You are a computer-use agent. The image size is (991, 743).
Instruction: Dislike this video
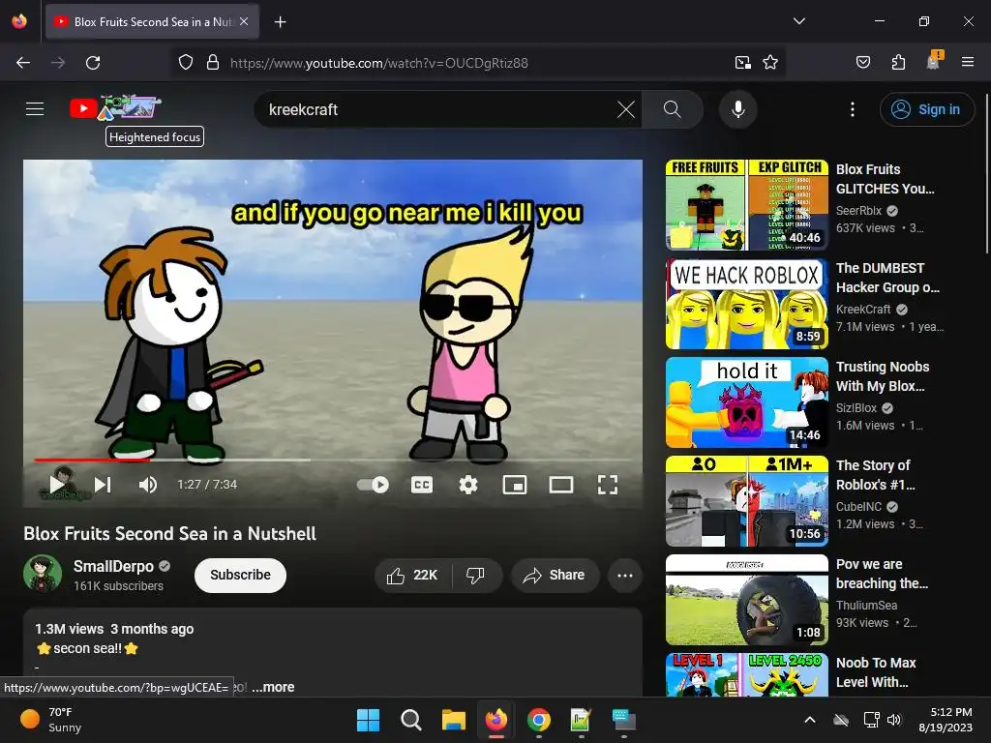(476, 575)
